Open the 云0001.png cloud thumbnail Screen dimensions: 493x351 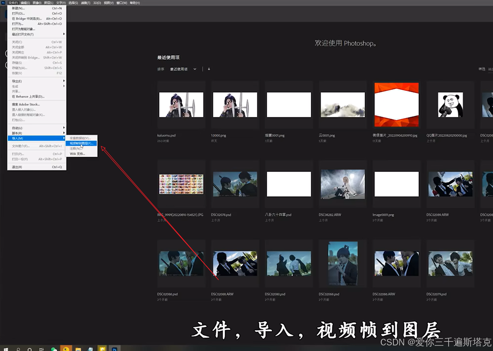tap(342, 105)
